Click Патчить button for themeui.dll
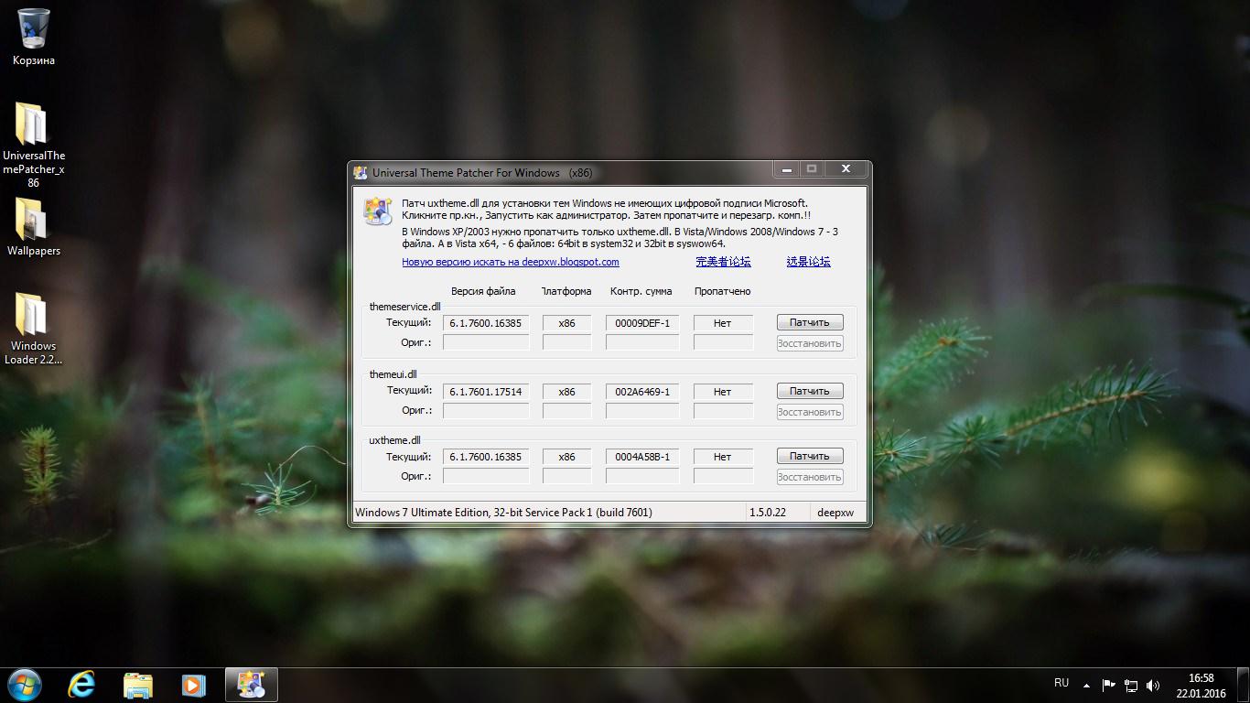Screen dimensions: 1250x703 [810, 391]
